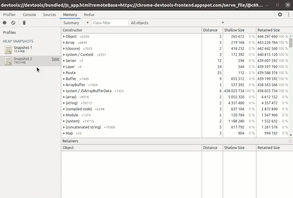This screenshot has width=293, height=198.
Task: Click the clear all profiles icon
Action: coord(13,23)
